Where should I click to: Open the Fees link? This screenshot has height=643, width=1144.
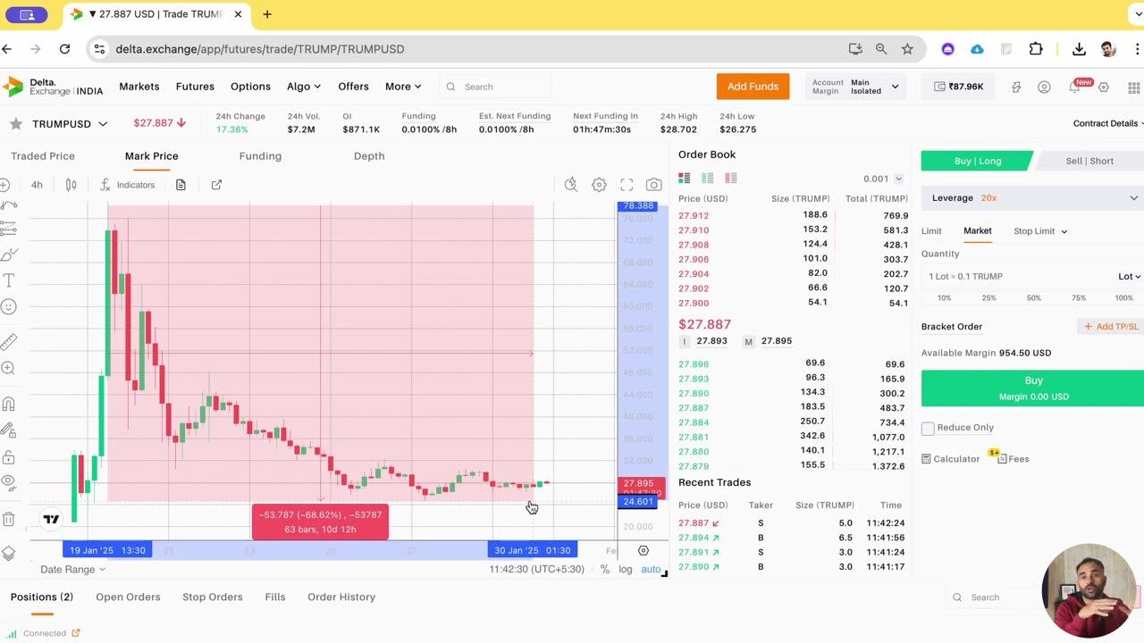1014,459
